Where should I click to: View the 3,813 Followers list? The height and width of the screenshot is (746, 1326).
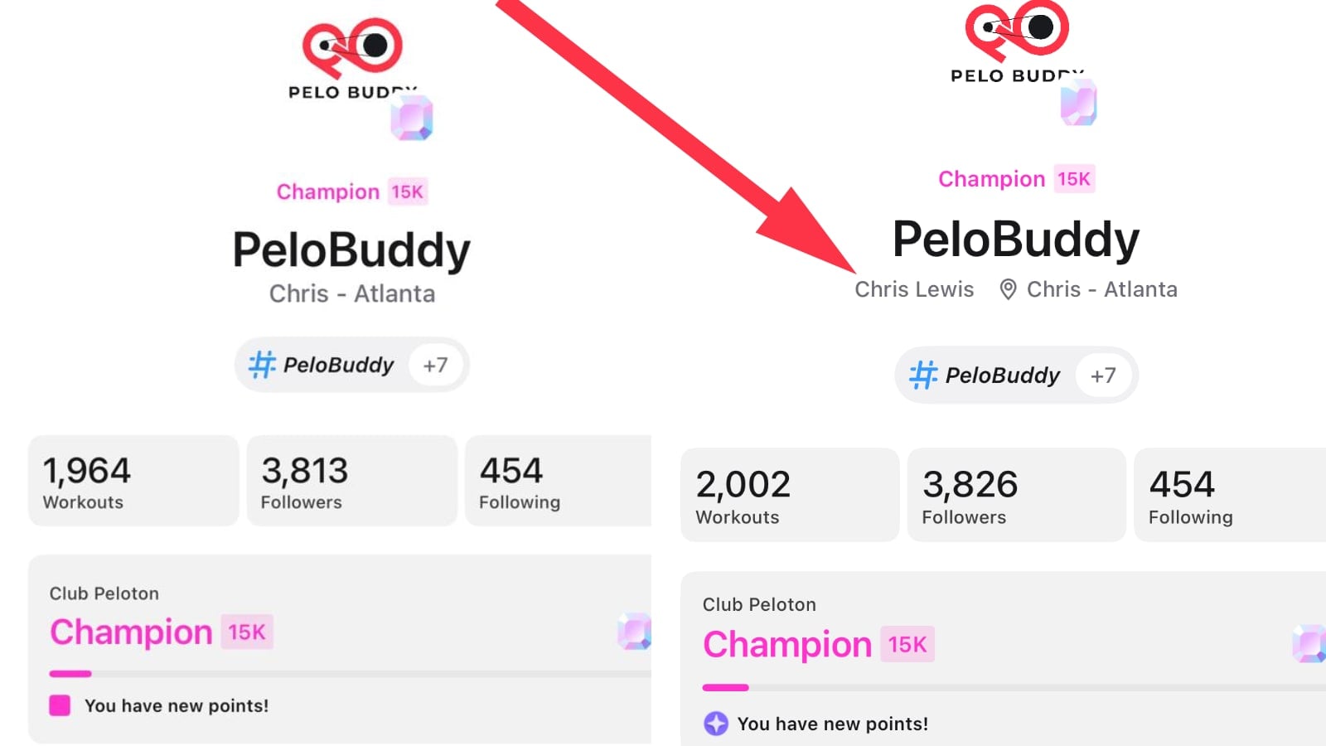[351, 481]
